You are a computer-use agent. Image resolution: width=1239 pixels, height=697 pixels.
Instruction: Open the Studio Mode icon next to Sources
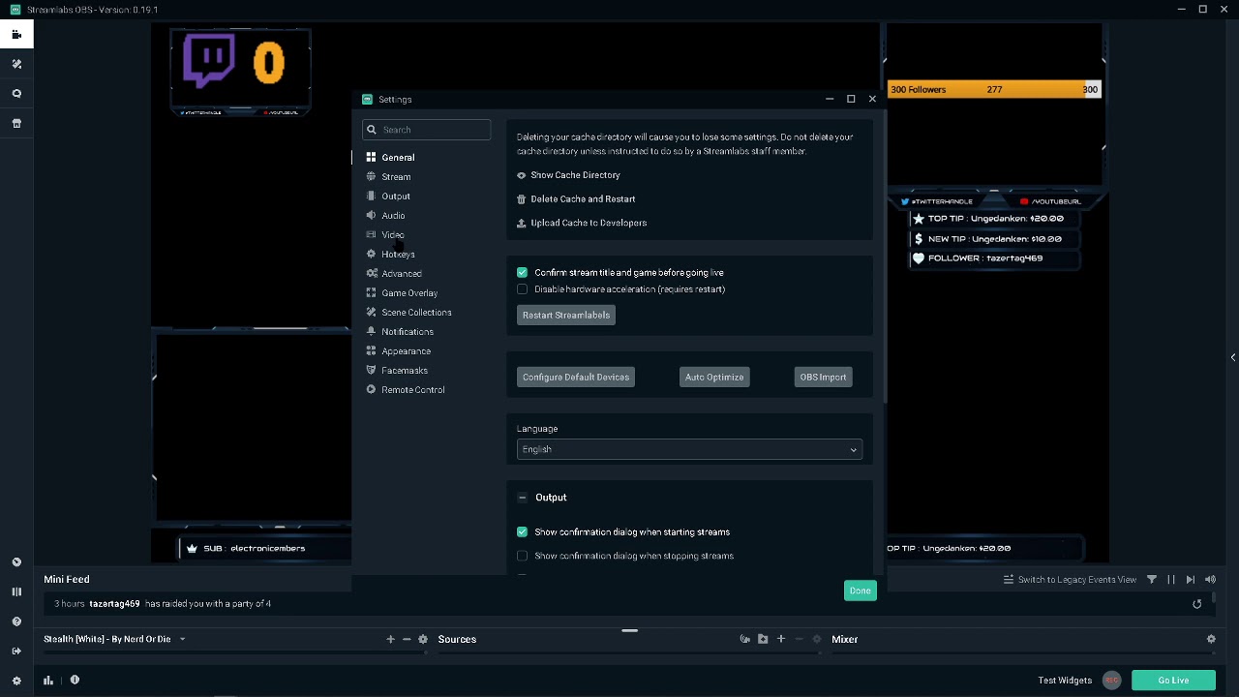tap(745, 639)
